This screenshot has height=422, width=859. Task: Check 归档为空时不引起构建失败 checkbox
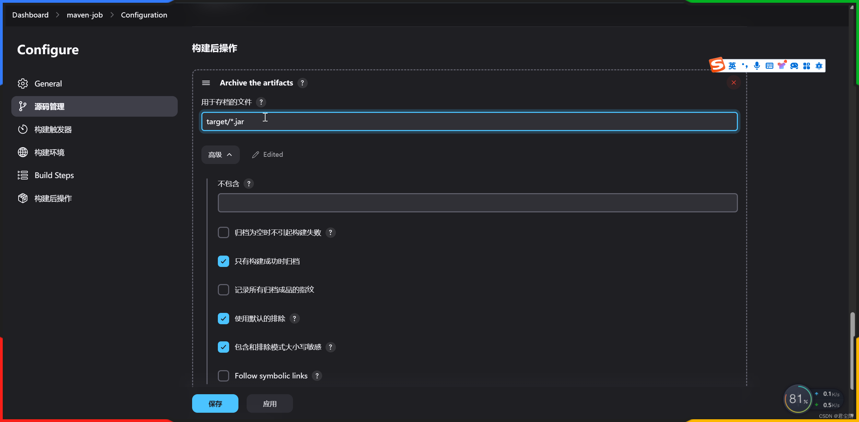(223, 232)
